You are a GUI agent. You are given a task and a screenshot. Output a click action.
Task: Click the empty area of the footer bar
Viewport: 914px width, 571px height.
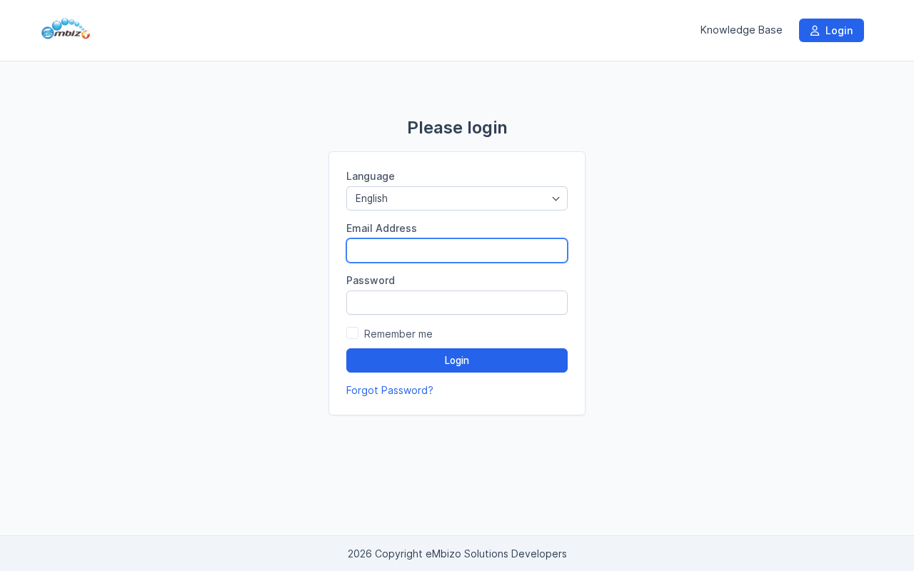coord(143,553)
